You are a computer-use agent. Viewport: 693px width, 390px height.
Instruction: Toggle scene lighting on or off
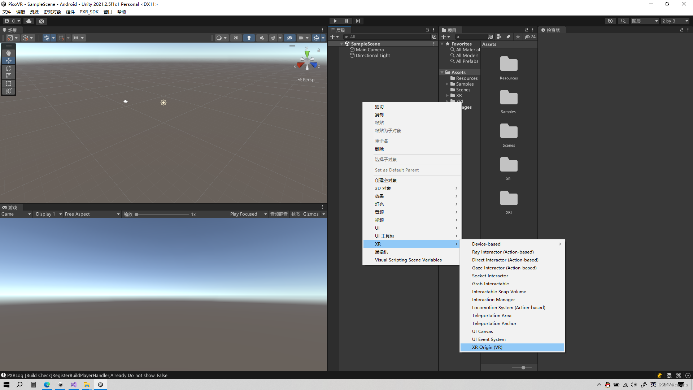coord(249,38)
